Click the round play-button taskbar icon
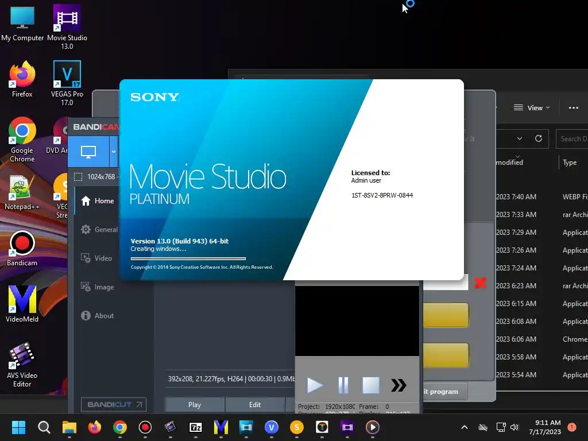 (372, 427)
